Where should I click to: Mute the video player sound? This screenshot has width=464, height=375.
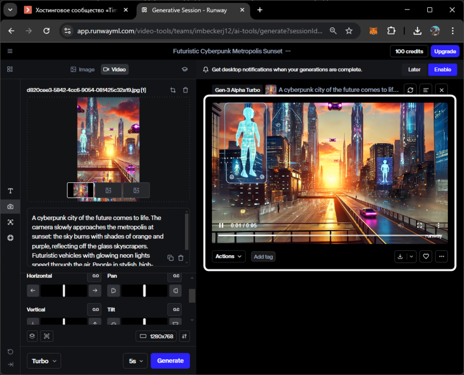(x=401, y=225)
